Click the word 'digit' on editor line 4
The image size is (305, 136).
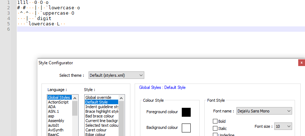tap(44, 19)
